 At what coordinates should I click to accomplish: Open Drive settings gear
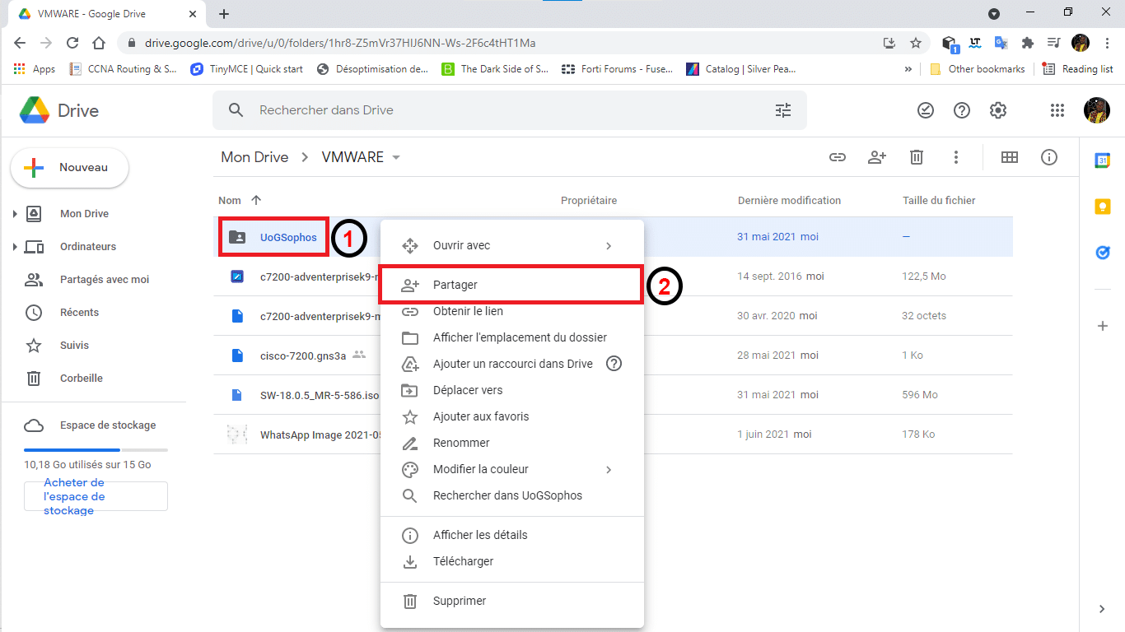998,110
